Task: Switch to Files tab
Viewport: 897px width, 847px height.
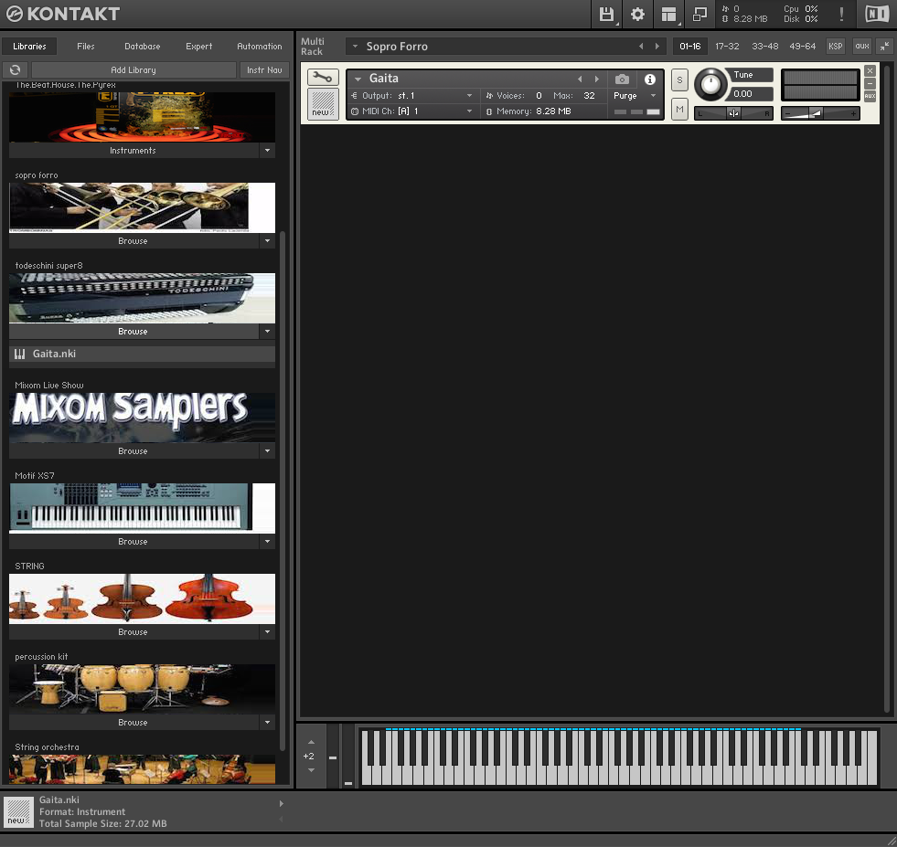Action: tap(86, 47)
